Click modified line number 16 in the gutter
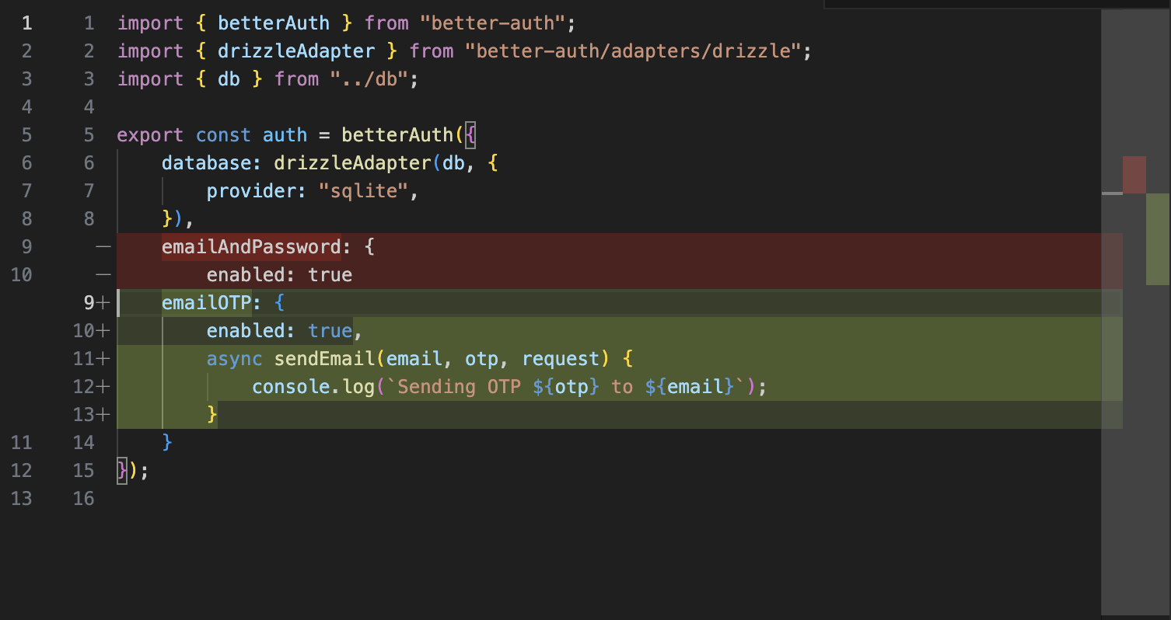 click(83, 499)
